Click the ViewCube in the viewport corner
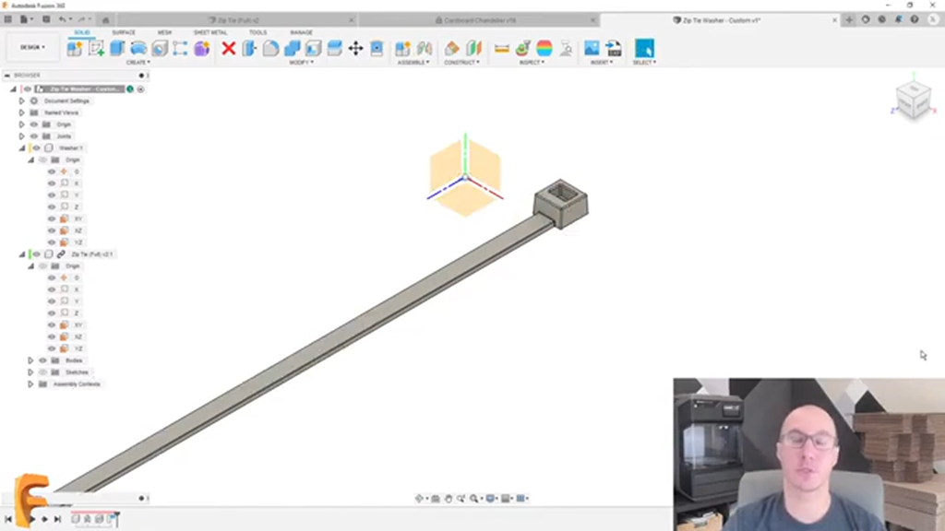945x531 pixels. click(x=913, y=100)
